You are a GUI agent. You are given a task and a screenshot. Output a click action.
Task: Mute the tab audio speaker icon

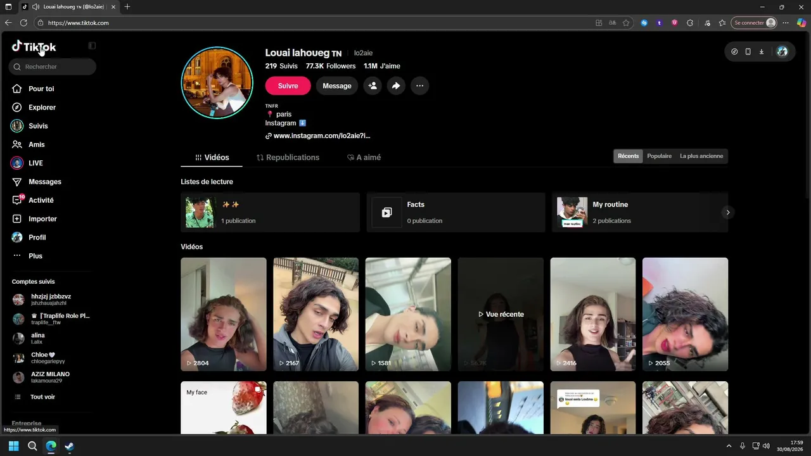click(35, 7)
